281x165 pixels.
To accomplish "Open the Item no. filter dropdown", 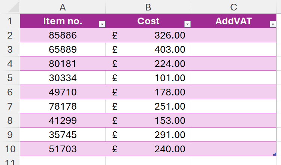I will 102,24.
